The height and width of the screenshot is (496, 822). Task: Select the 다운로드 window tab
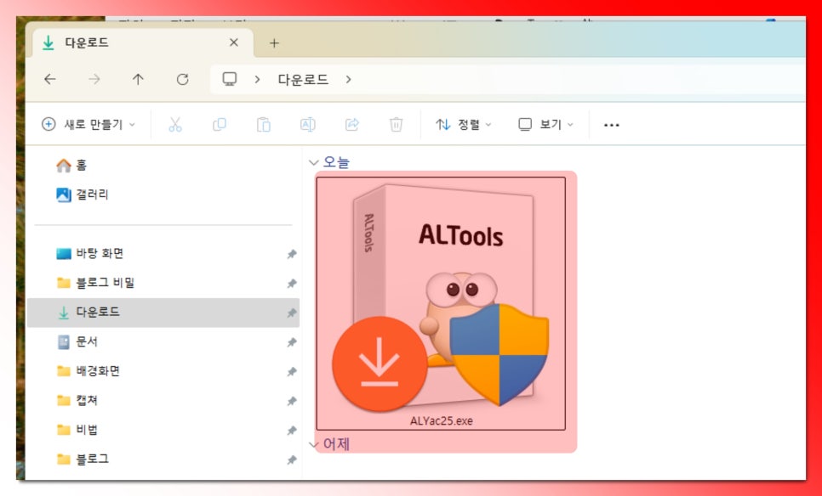tap(143, 43)
